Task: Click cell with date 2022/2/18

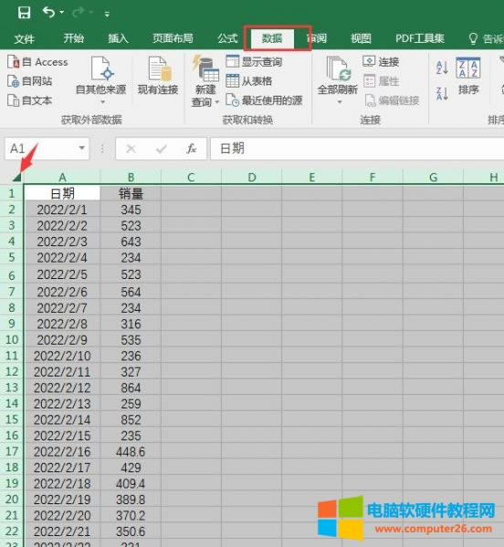Action: coord(62,483)
